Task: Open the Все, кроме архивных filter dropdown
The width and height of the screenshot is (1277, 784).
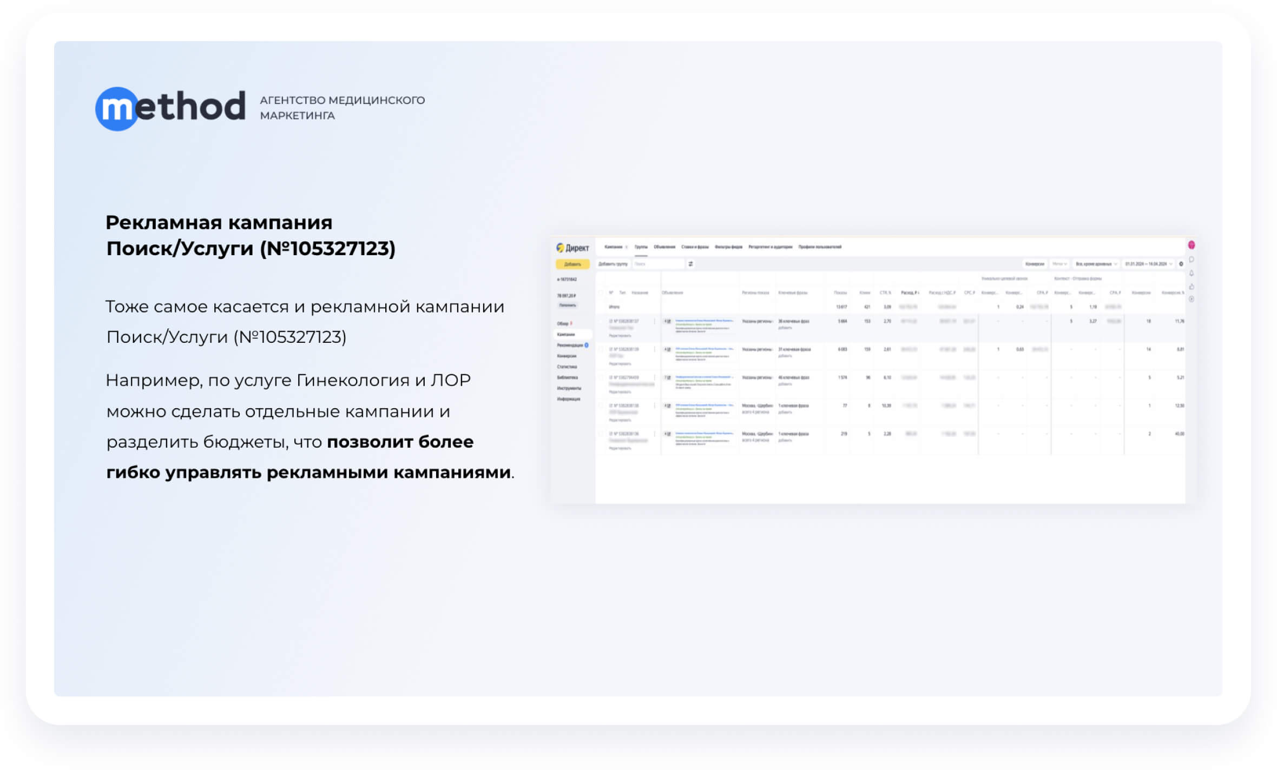Action: click(x=1096, y=264)
